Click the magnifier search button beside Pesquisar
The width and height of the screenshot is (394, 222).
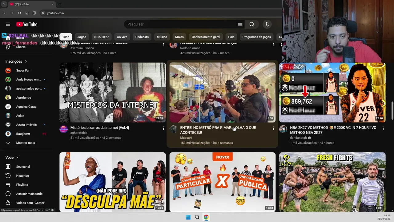tap(252, 24)
